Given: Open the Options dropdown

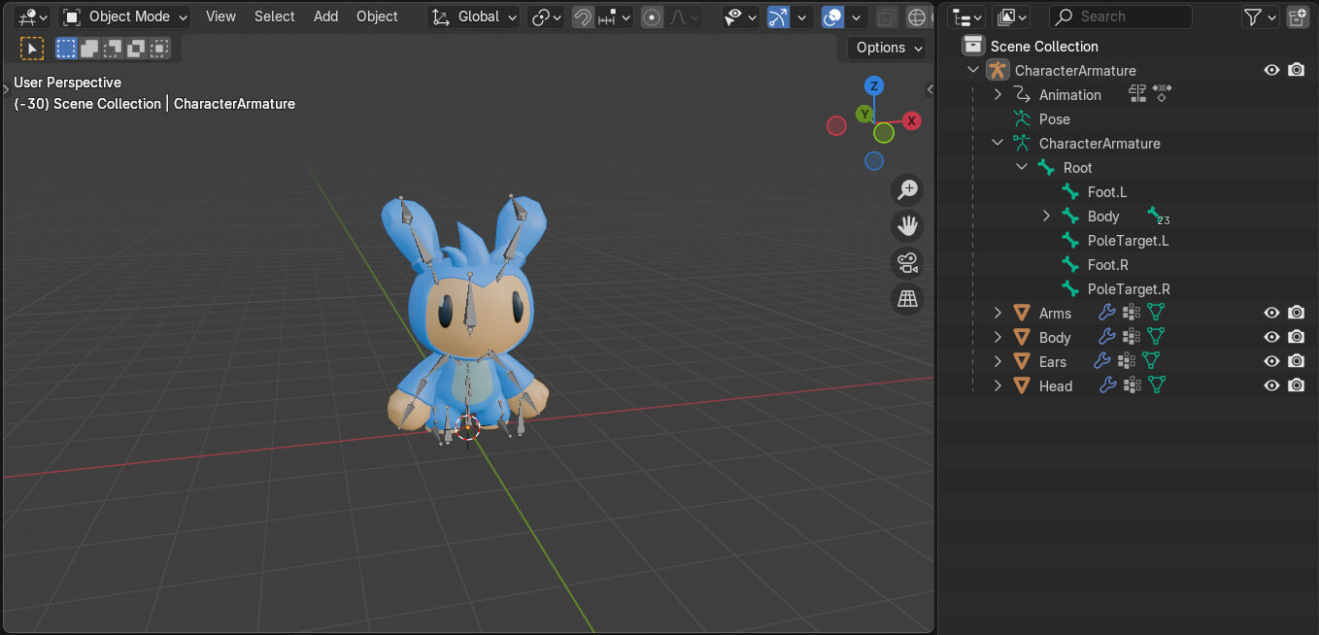Looking at the screenshot, I should (888, 48).
